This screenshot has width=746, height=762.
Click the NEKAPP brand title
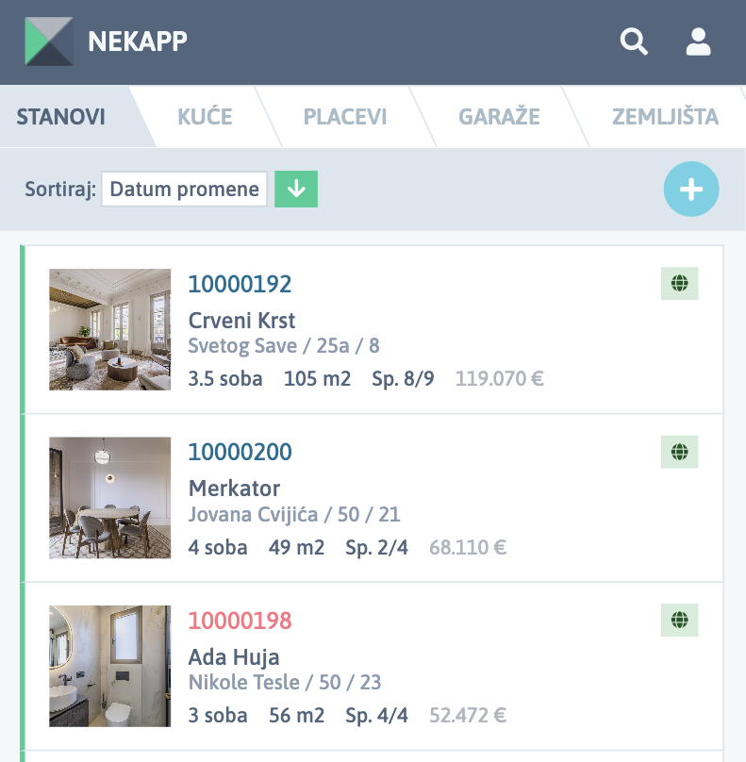[x=138, y=41]
